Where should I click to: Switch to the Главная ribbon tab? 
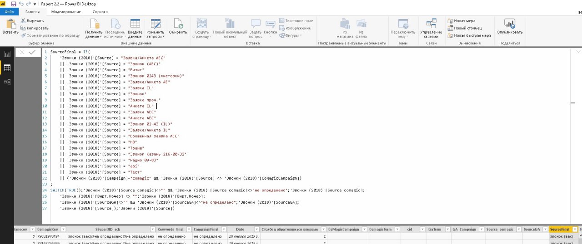click(x=32, y=12)
